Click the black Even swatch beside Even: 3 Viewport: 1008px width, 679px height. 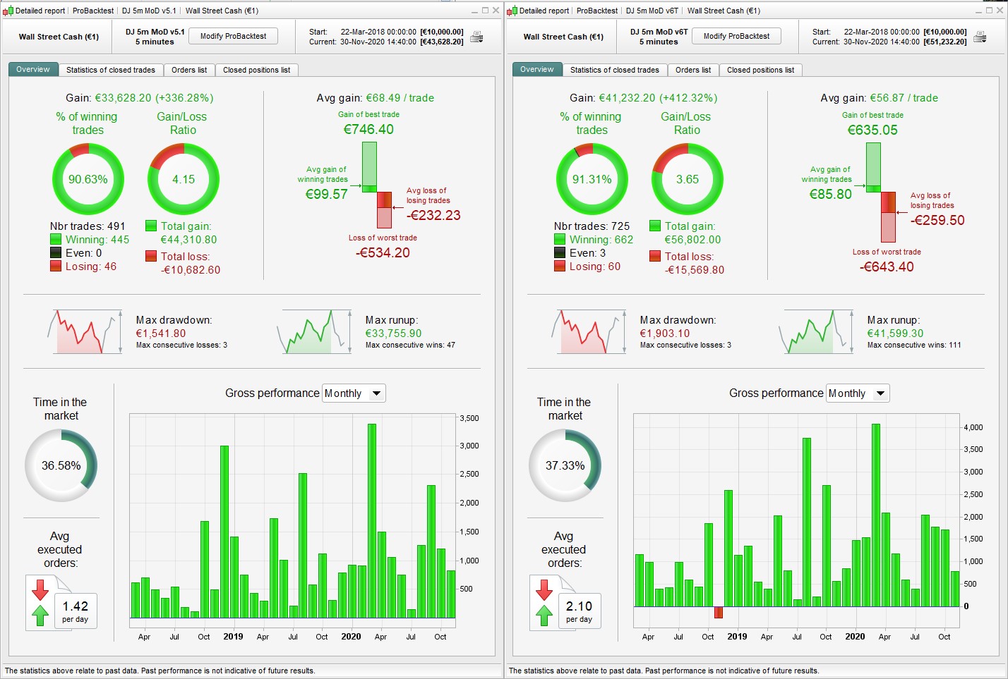click(560, 253)
